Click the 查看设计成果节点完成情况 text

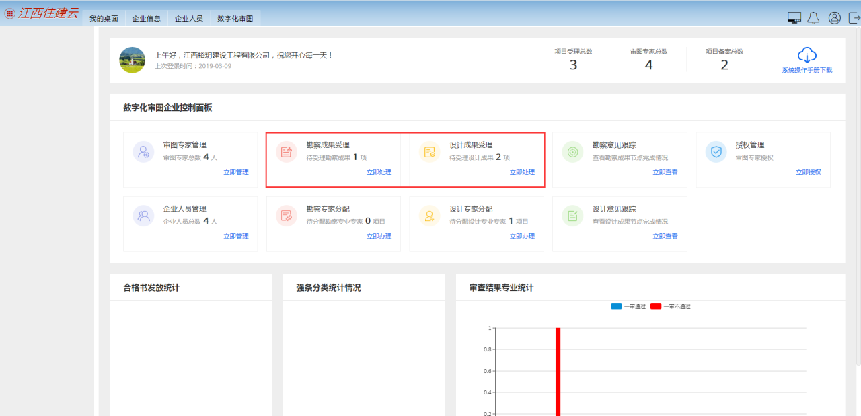[x=630, y=222]
